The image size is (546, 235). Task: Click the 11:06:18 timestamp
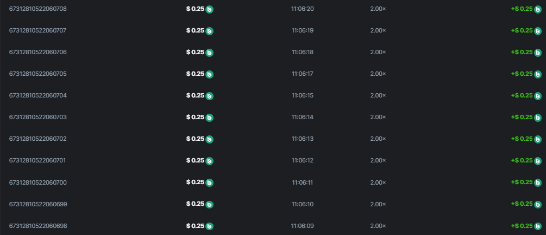(303, 52)
